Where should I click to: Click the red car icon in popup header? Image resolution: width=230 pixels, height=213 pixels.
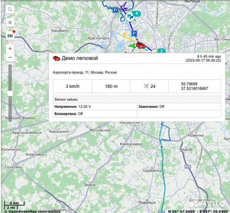tap(57, 58)
